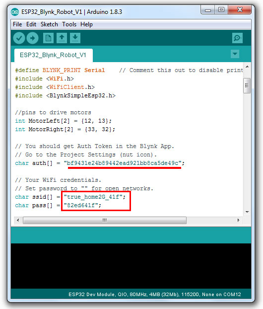Open the Serial Monitor magnifier icon
Screen dimensions: 263x309
click(237, 38)
